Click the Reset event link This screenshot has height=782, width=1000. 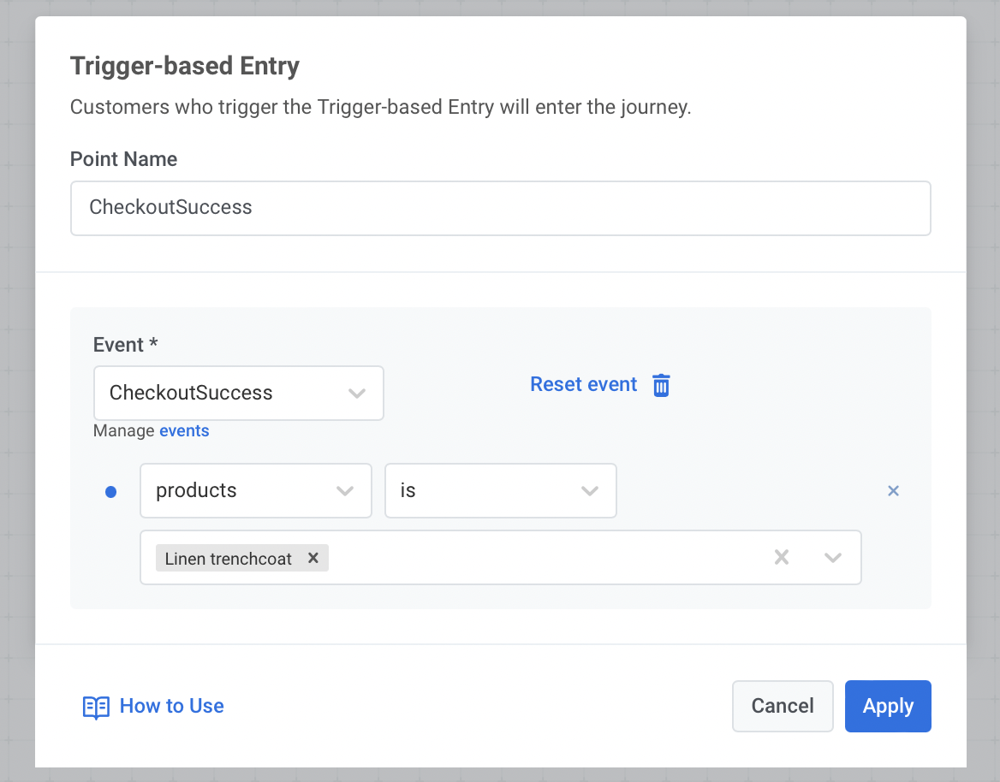pyautogui.click(x=584, y=385)
